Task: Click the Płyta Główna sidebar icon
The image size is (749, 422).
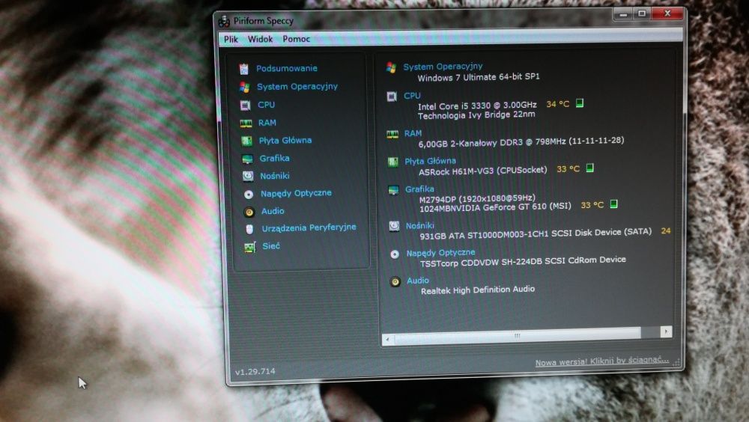Action: tap(246, 141)
